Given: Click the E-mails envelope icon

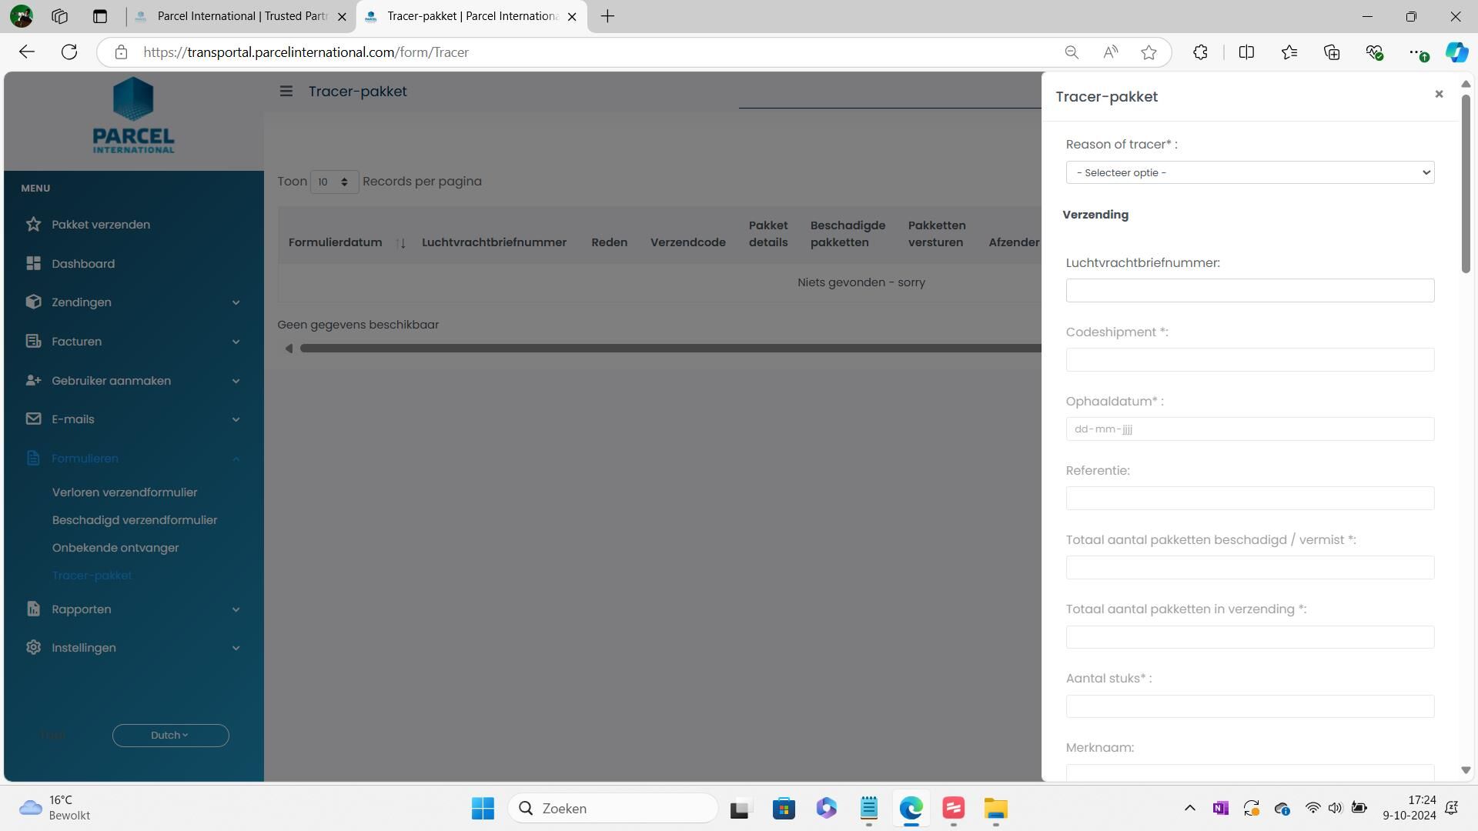Looking at the screenshot, I should (x=33, y=419).
